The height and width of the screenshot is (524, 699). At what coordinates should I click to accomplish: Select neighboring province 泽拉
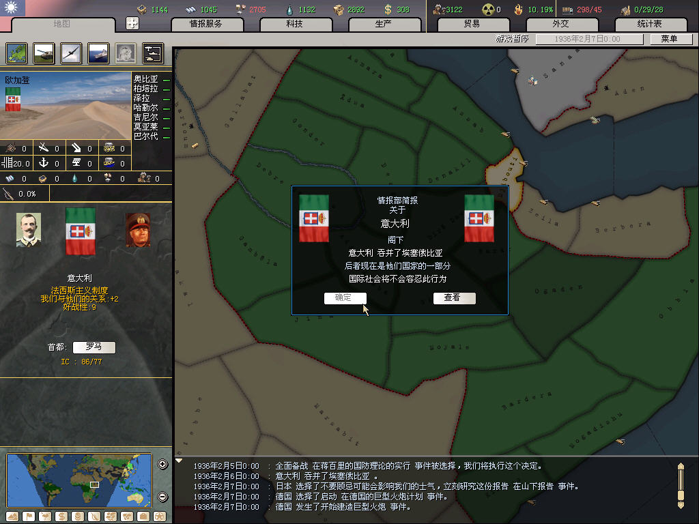[141, 98]
